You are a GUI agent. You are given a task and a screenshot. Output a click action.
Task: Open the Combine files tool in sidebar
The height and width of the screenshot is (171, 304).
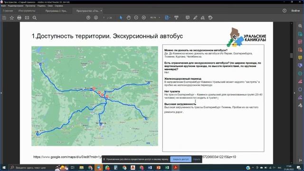[x=300, y=66]
